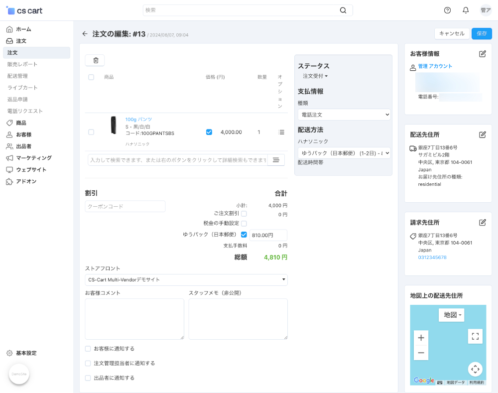This screenshot has height=393, width=498.
Task: Enable お客様に通知する checkbox
Action: click(88, 349)
